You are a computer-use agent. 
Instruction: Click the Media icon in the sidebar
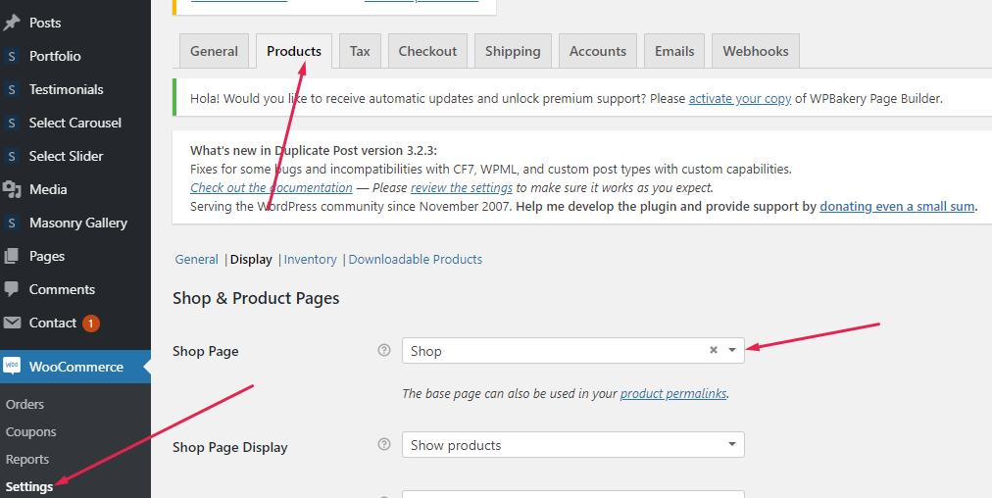[12, 189]
